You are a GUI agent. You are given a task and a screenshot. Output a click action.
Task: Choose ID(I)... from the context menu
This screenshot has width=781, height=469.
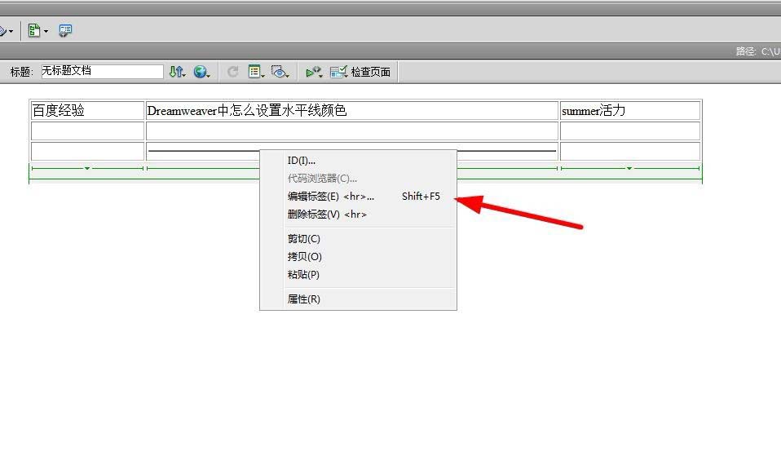click(358, 161)
